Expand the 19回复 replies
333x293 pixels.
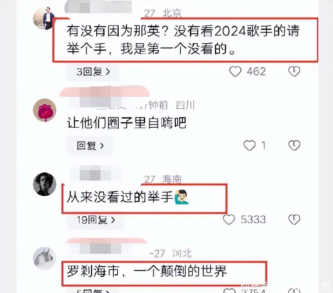[95, 220]
